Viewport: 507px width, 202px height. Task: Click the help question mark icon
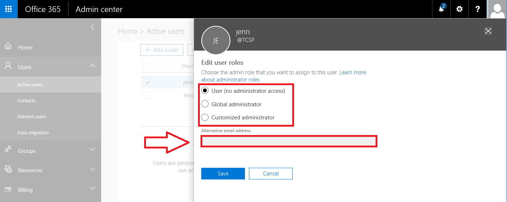pos(478,9)
